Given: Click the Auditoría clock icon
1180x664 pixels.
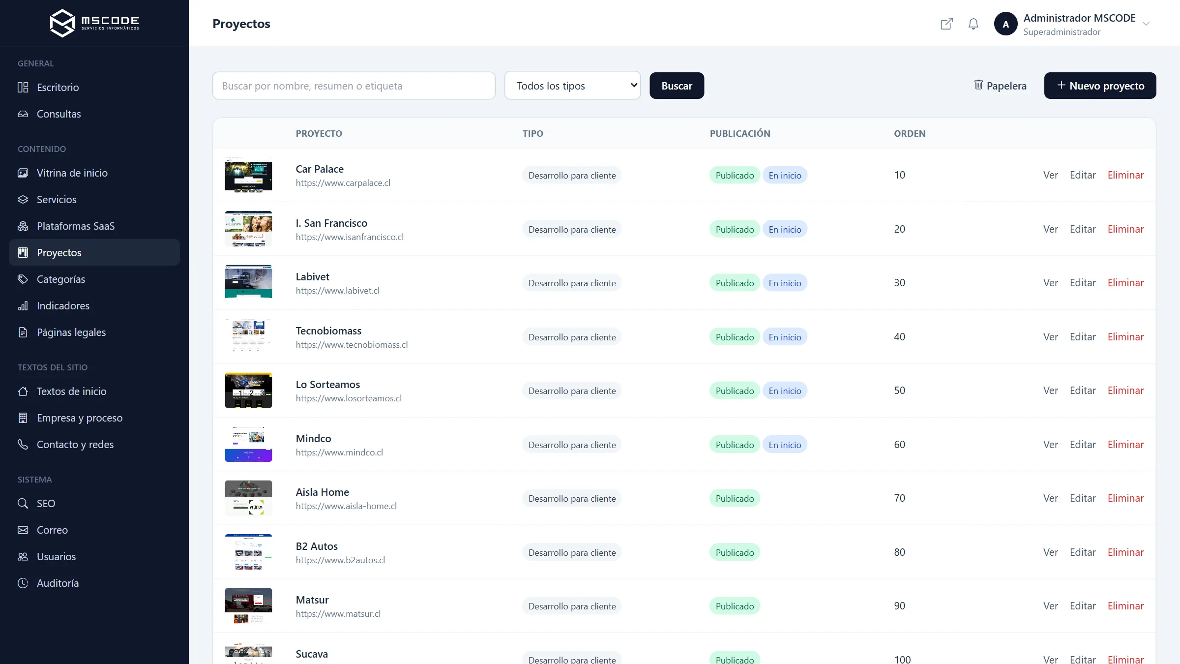Looking at the screenshot, I should [23, 583].
